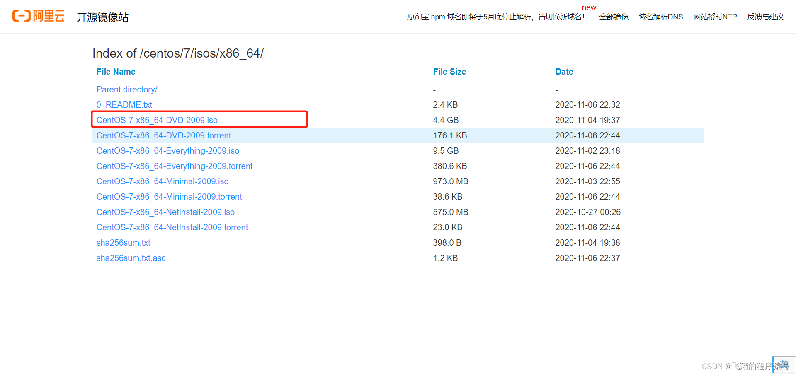This screenshot has width=796, height=374.
Task: Select the 9.5 GB file size cell
Action: (446, 151)
